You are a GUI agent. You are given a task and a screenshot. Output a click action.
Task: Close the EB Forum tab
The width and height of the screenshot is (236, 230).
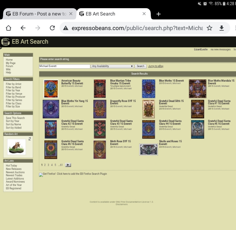[71, 14]
